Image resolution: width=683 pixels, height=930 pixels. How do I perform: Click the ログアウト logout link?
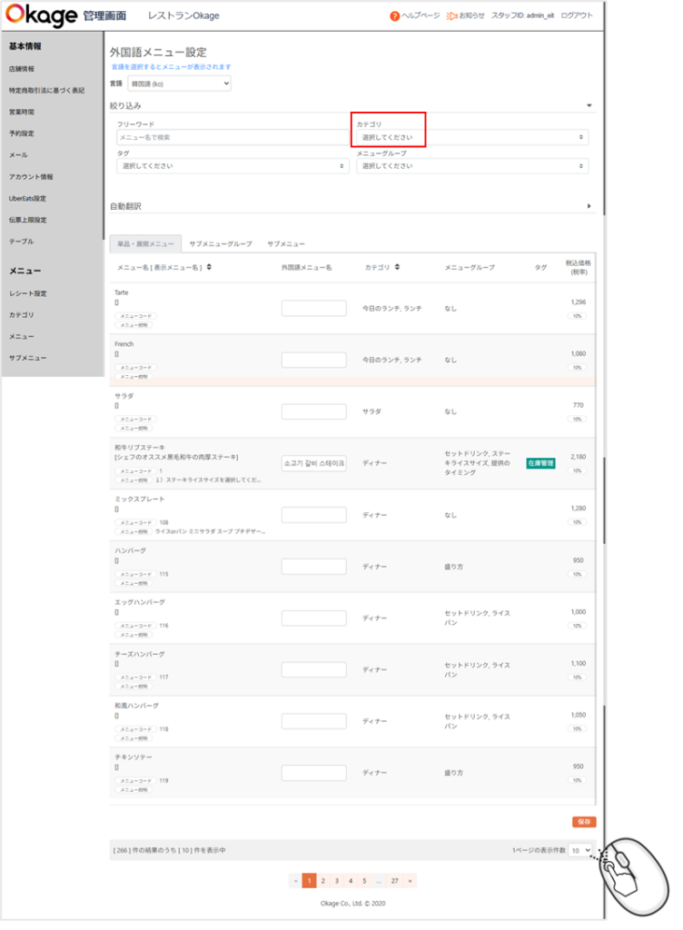[x=577, y=16]
